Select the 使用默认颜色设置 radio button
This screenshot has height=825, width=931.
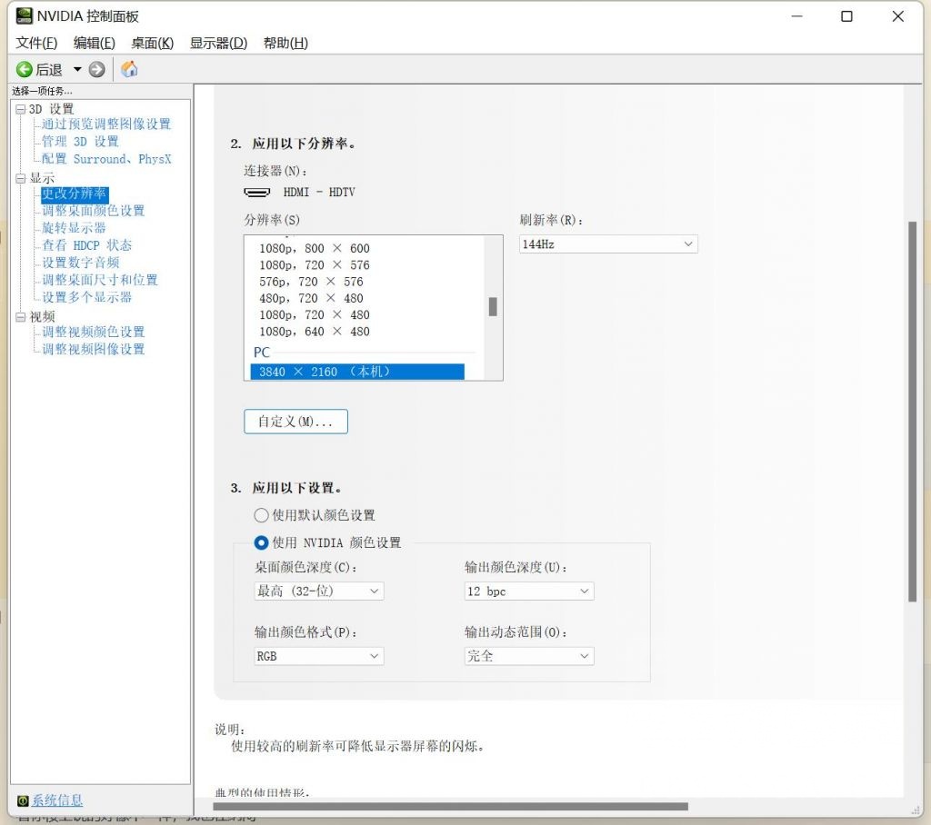click(x=261, y=514)
